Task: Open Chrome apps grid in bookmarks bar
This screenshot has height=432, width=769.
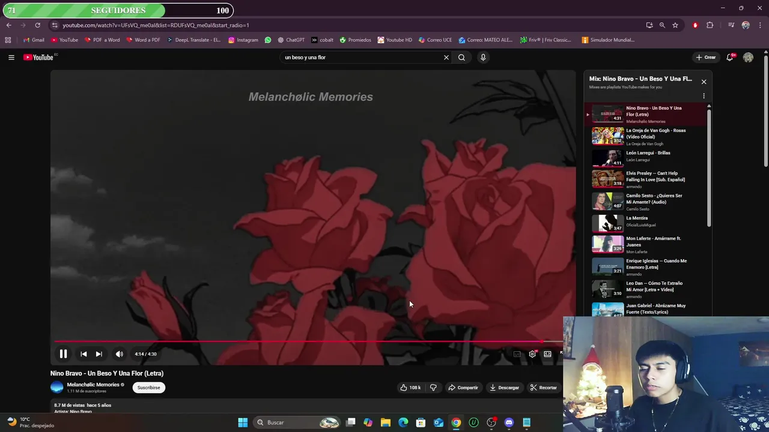Action: [x=8, y=40]
